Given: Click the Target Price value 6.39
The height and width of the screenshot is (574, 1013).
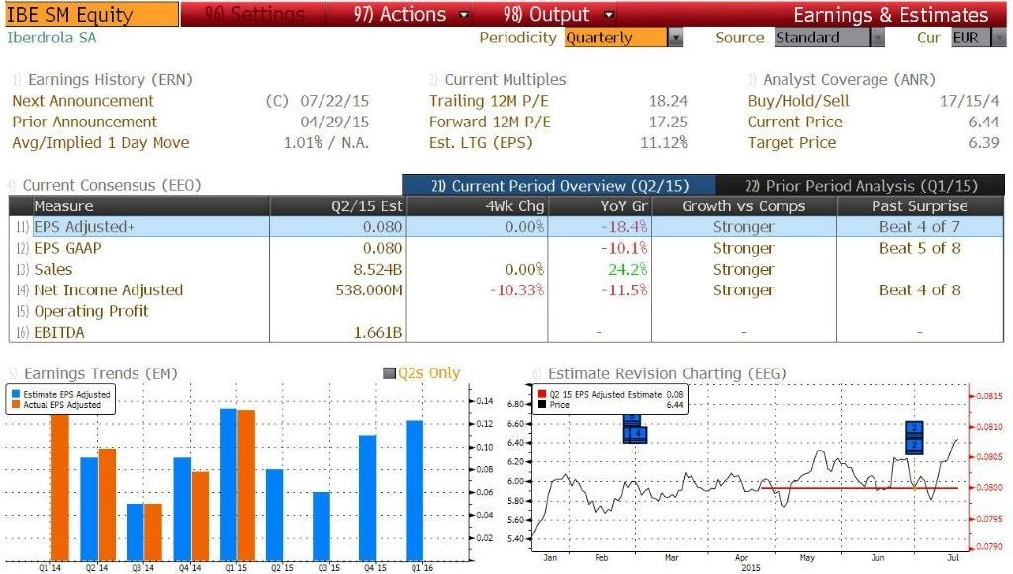Looking at the screenshot, I should [x=984, y=142].
